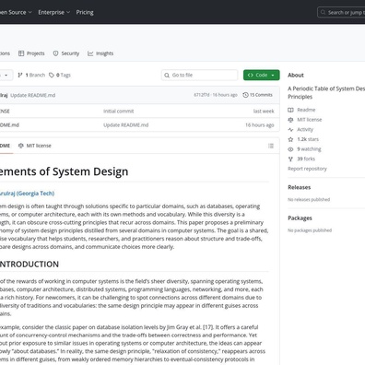Expand the Open Source menu
This screenshot has height=365, width=365.
pyautogui.click(x=16, y=12)
